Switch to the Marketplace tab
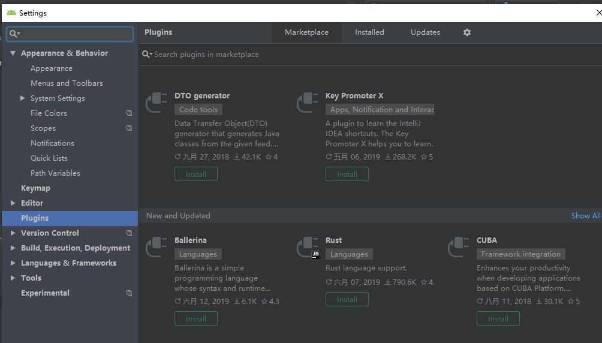602x343 pixels. 306,32
